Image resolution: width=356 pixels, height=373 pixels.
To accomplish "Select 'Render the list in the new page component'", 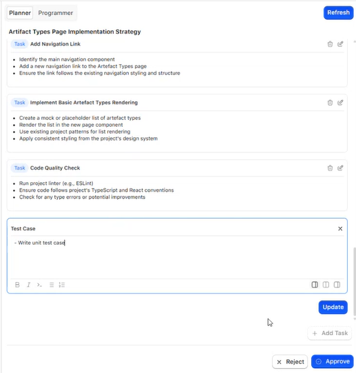I will [71, 125].
